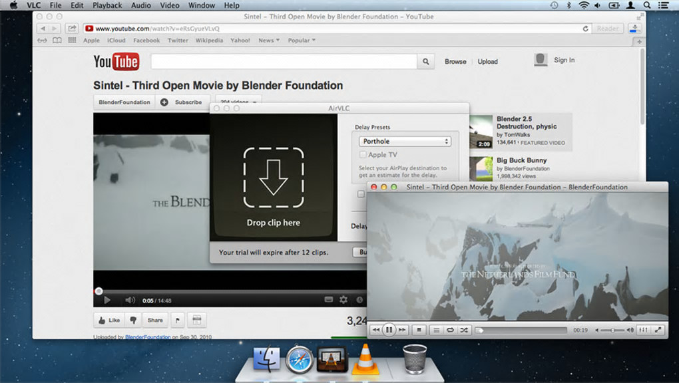Open the Playback menu

coord(107,5)
